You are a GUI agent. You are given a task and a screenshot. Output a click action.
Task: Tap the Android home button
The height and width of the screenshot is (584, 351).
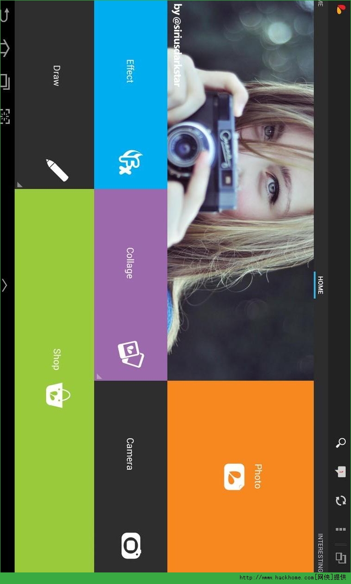click(5, 49)
